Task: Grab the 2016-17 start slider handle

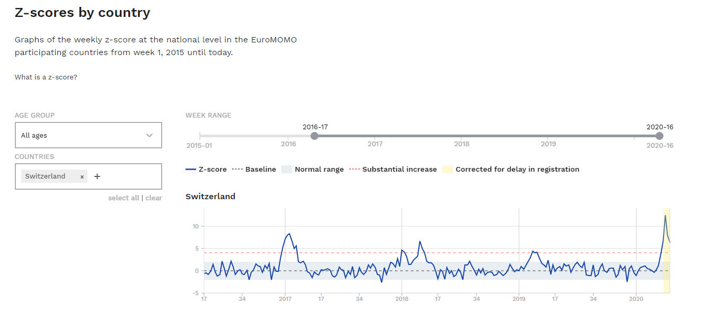Action: pos(314,136)
